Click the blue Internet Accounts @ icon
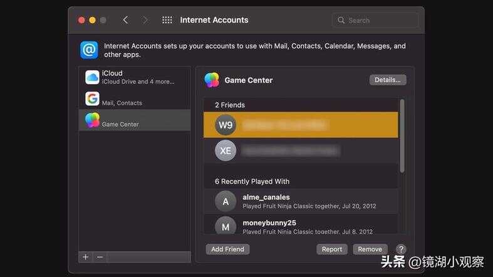Image resolution: width=493 pixels, height=277 pixels. pyautogui.click(x=89, y=50)
